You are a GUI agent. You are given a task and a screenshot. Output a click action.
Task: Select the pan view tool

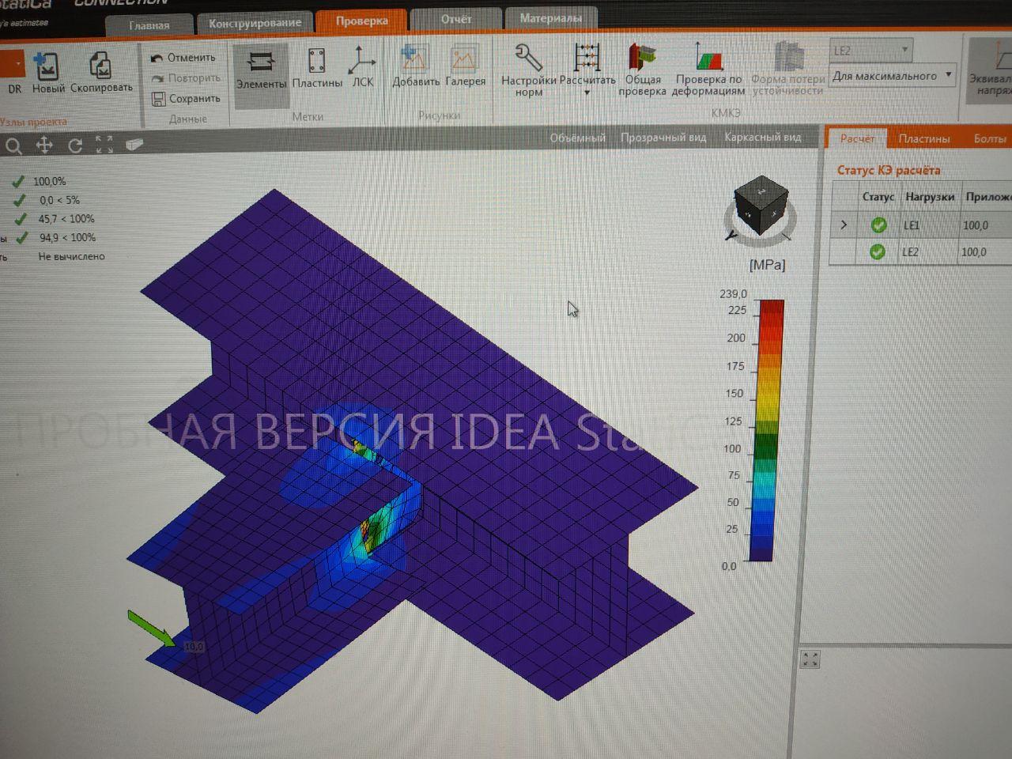[44, 145]
